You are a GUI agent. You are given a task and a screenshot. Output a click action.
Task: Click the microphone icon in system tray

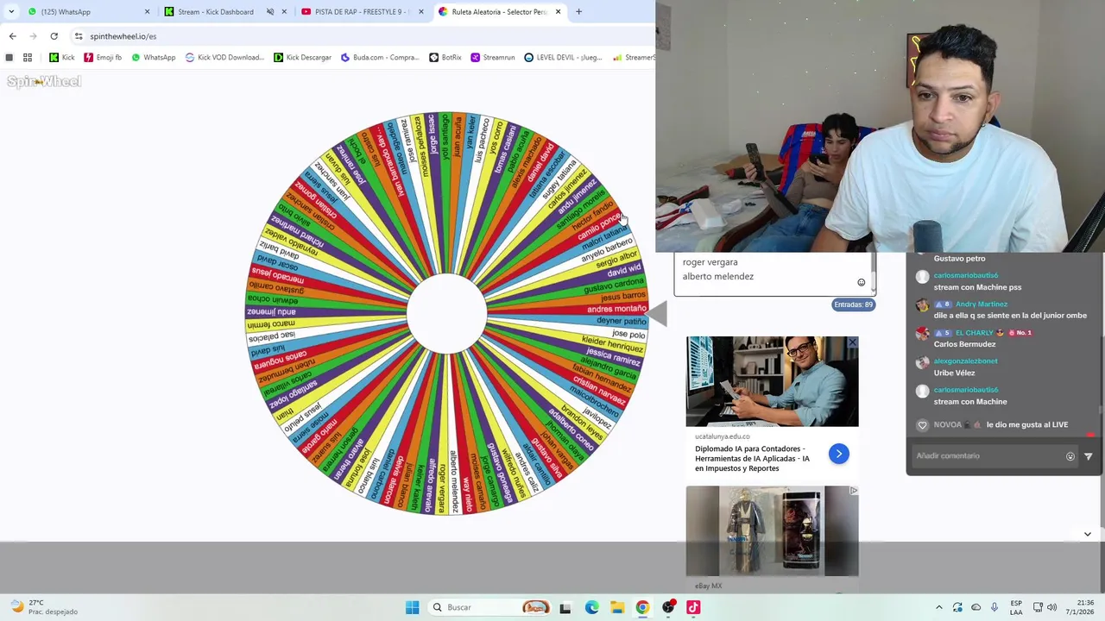[x=994, y=607]
